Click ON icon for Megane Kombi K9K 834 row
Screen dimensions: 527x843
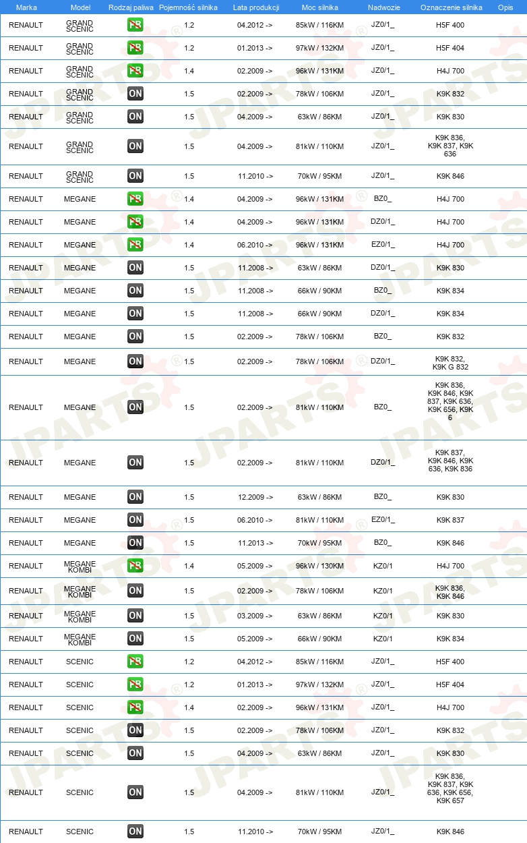click(x=135, y=639)
